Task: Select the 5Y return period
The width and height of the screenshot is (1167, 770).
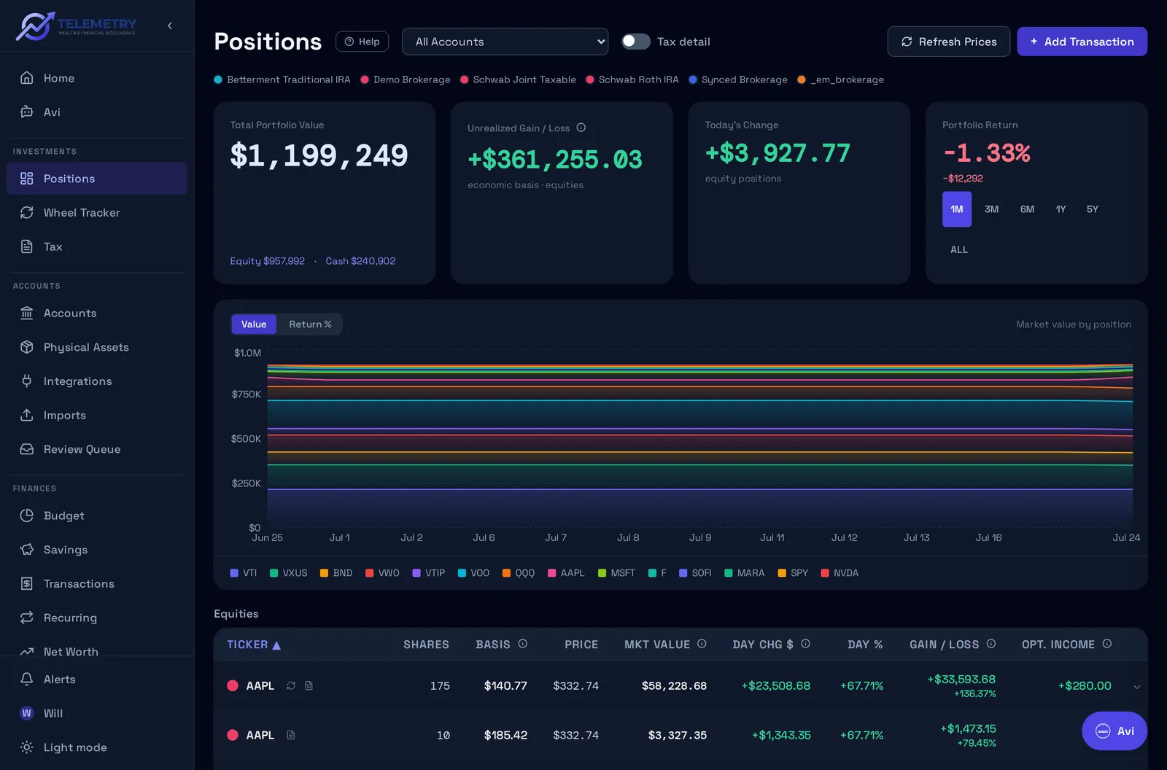Action: 1092,209
